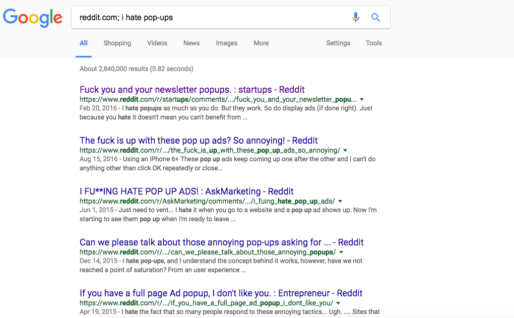514x318 pixels.
Task: Select the All results tab
Action: 84,43
